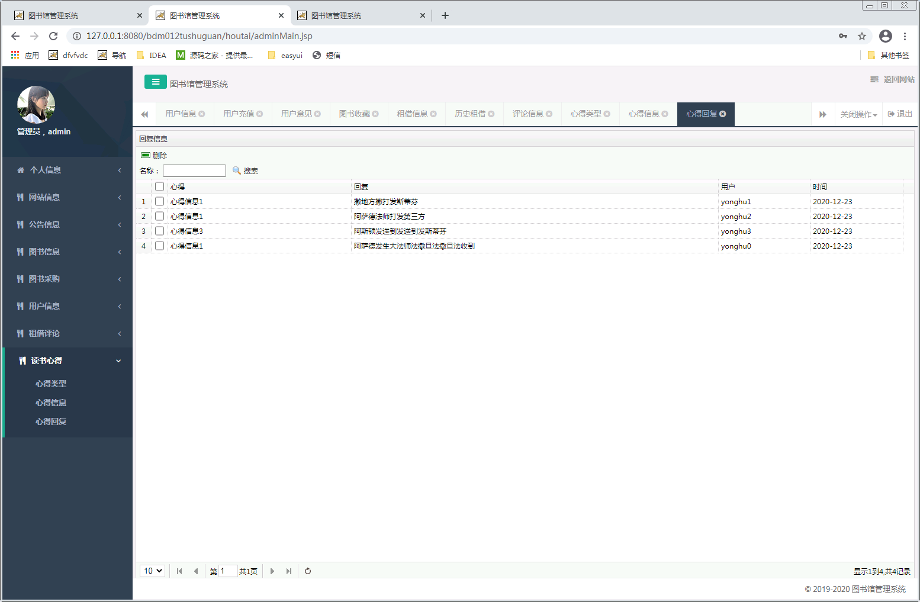Expand the 用户信息 sidebar menu
The height and width of the screenshot is (602, 920).
coord(67,306)
